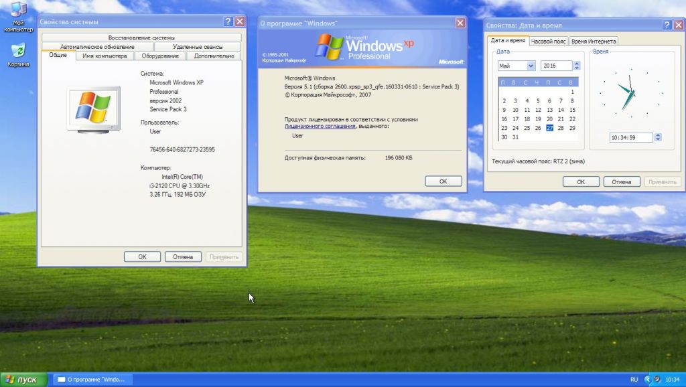Decrease the year with down spinner
Image resolution: width=686 pixels, height=387 pixels.
(576, 68)
